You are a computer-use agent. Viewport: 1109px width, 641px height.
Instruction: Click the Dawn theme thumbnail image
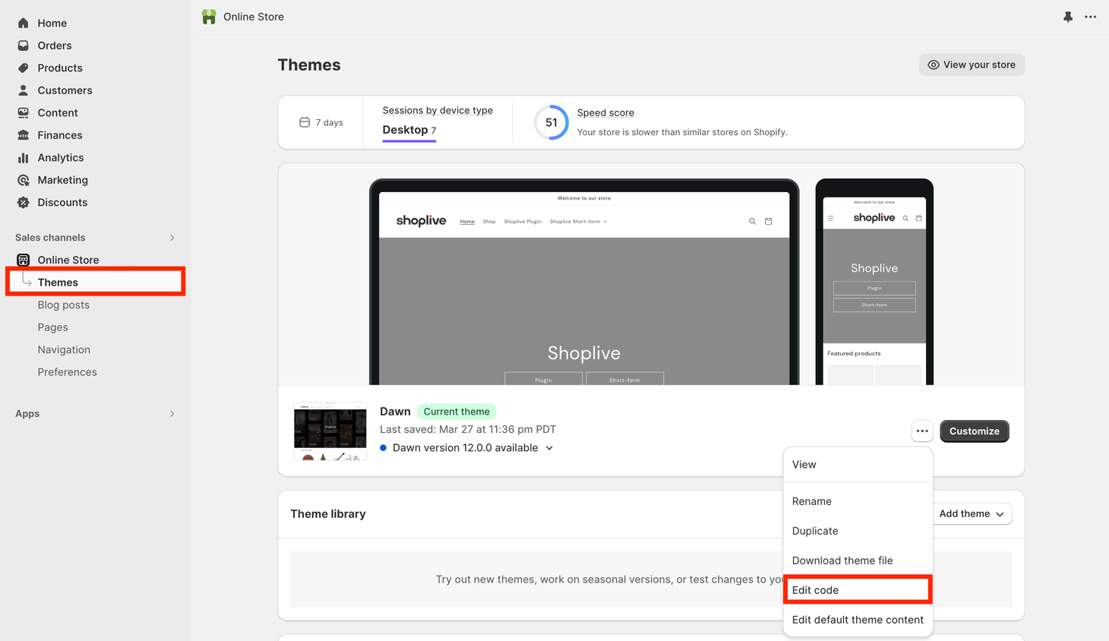tap(330, 431)
